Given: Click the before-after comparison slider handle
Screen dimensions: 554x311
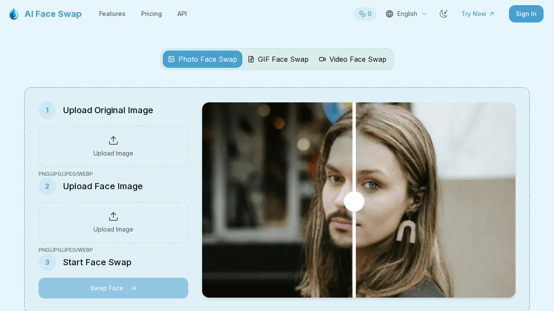Looking at the screenshot, I should pos(354,201).
